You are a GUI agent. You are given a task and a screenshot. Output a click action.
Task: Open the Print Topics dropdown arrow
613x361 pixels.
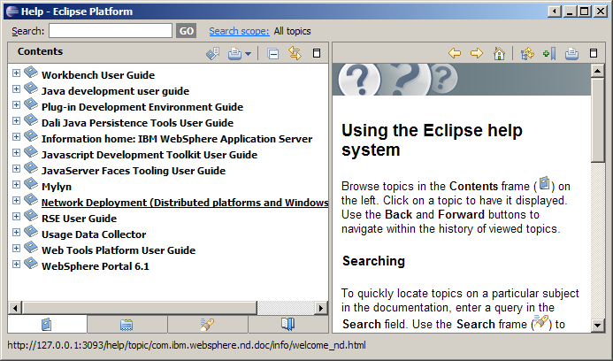248,54
